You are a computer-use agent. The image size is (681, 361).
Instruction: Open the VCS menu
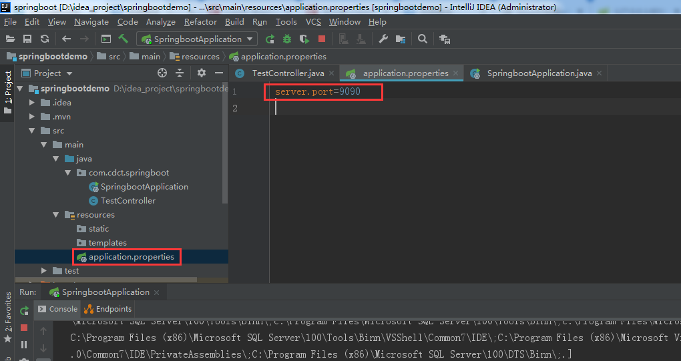313,22
